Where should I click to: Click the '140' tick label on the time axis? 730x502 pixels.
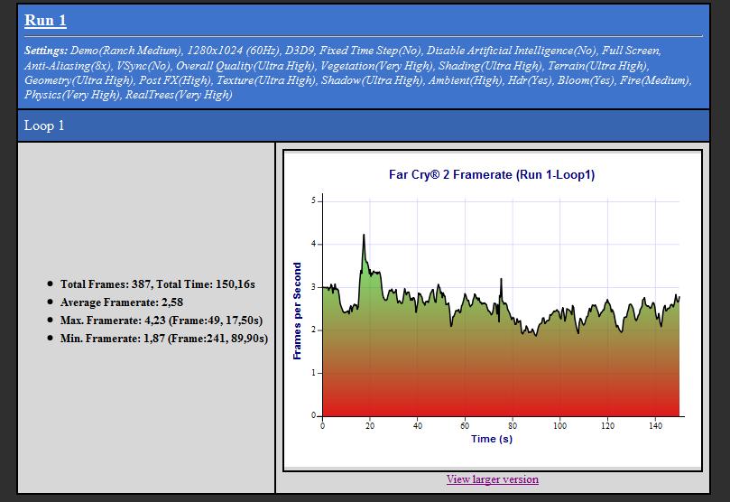[x=655, y=425]
